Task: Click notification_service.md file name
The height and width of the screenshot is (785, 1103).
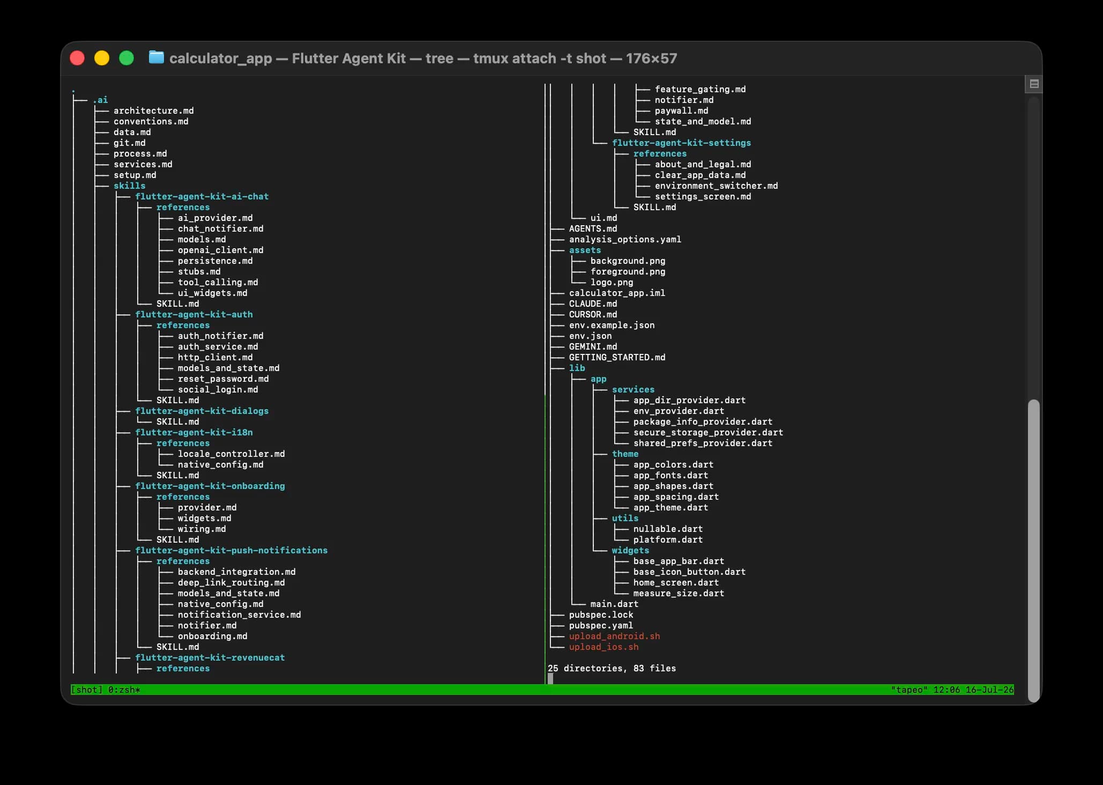Action: (x=240, y=614)
